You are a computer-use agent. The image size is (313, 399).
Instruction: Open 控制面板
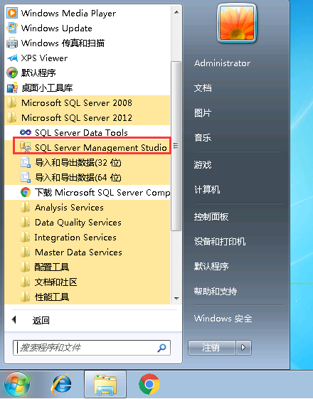coord(211,217)
